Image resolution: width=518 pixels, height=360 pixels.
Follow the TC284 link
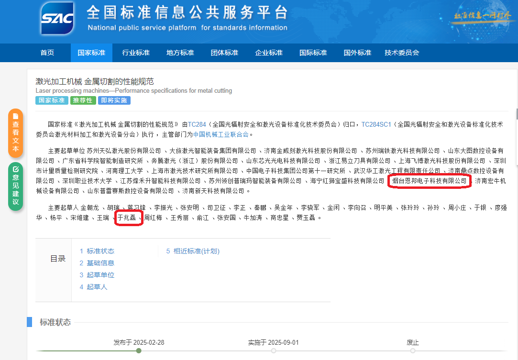(x=197, y=124)
